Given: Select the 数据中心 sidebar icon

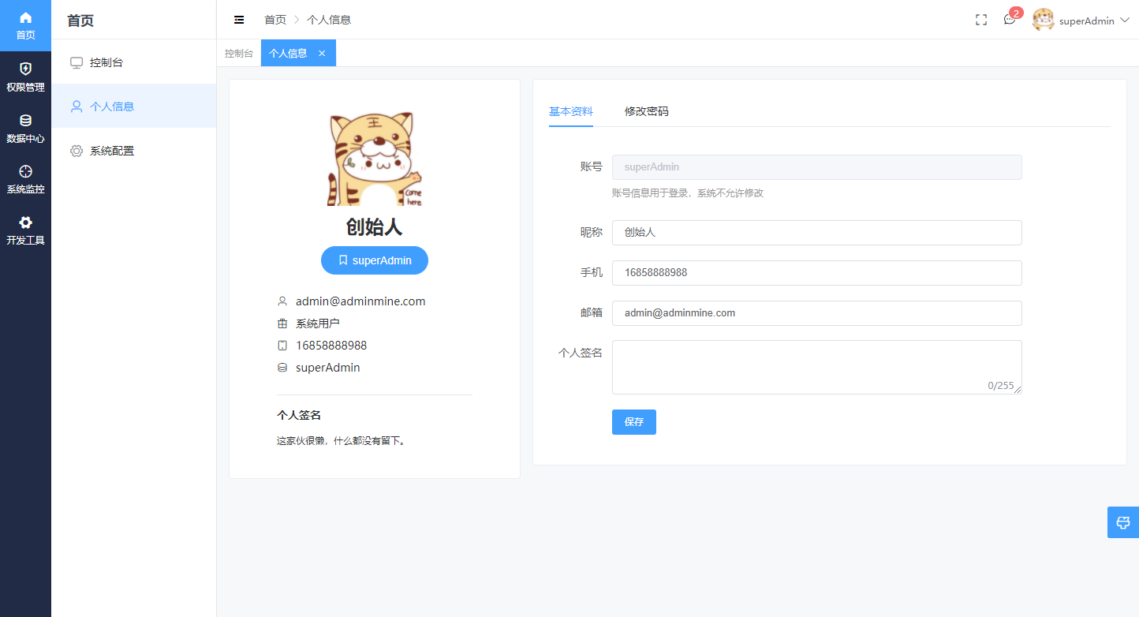Looking at the screenshot, I should click(25, 128).
